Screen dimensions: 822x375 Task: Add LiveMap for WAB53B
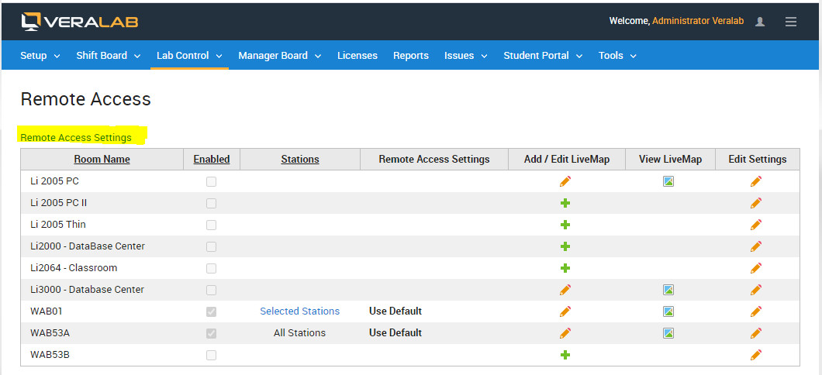pos(565,355)
